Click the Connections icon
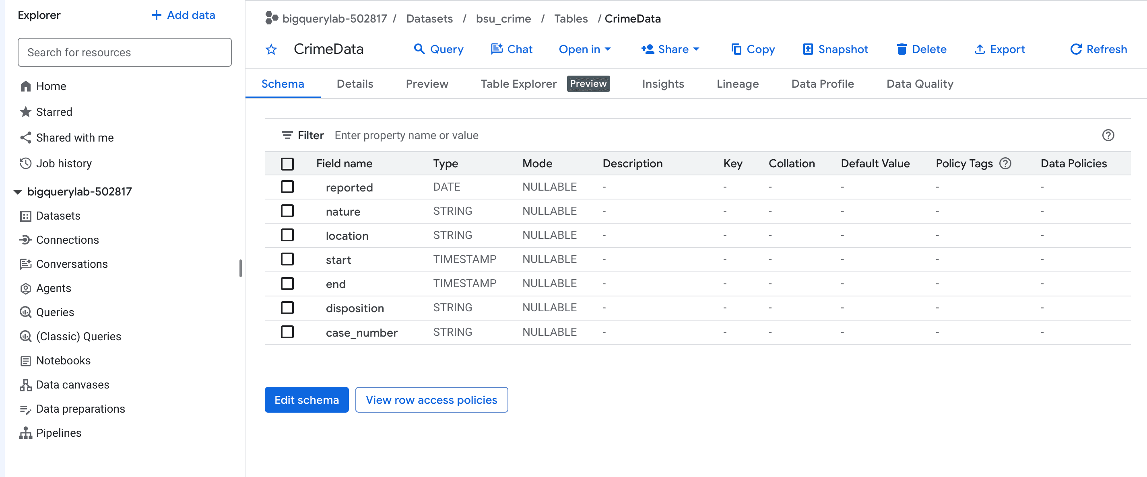This screenshot has height=477, width=1147. 26,240
